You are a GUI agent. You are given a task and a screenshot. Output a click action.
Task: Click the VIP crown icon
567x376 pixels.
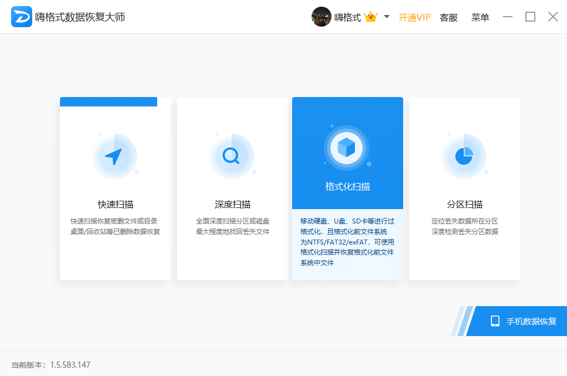(370, 17)
